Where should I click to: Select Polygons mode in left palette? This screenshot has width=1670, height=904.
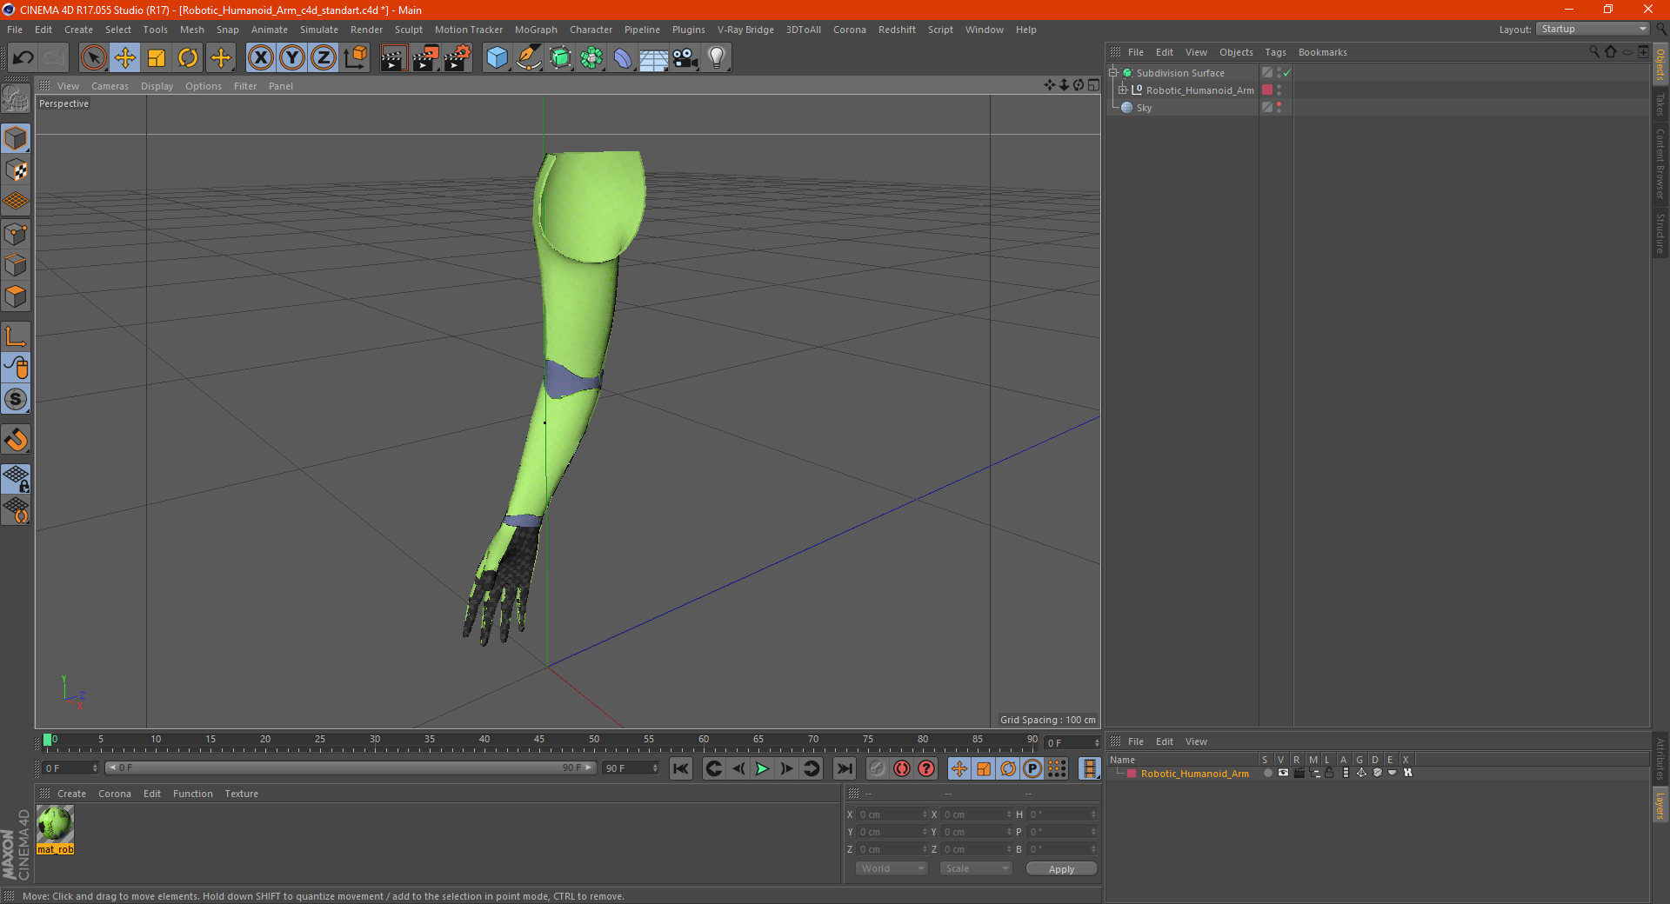16,296
